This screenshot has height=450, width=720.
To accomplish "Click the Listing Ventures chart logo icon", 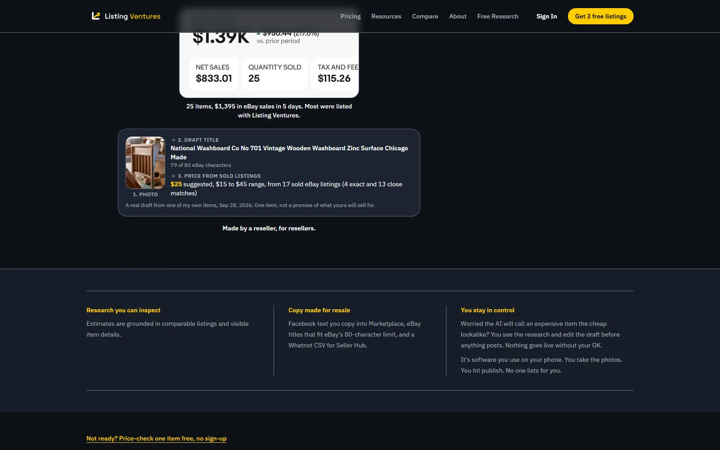I will [96, 16].
